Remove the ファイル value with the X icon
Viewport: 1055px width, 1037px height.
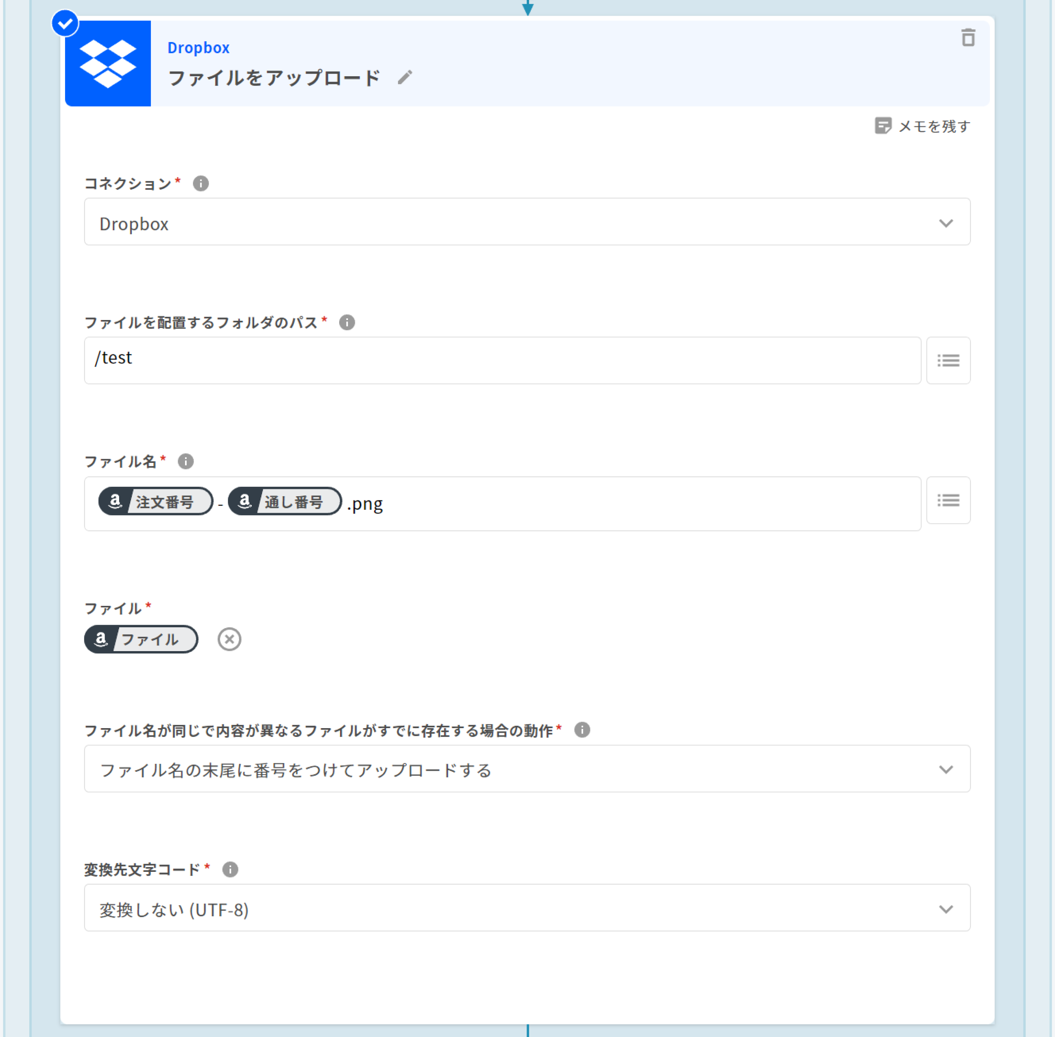pyautogui.click(x=229, y=639)
